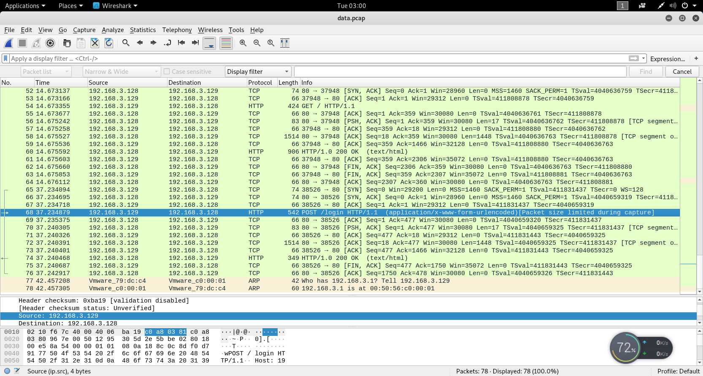The height and width of the screenshot is (376, 703).
Task: Open the system power menu
Action: 689,6
